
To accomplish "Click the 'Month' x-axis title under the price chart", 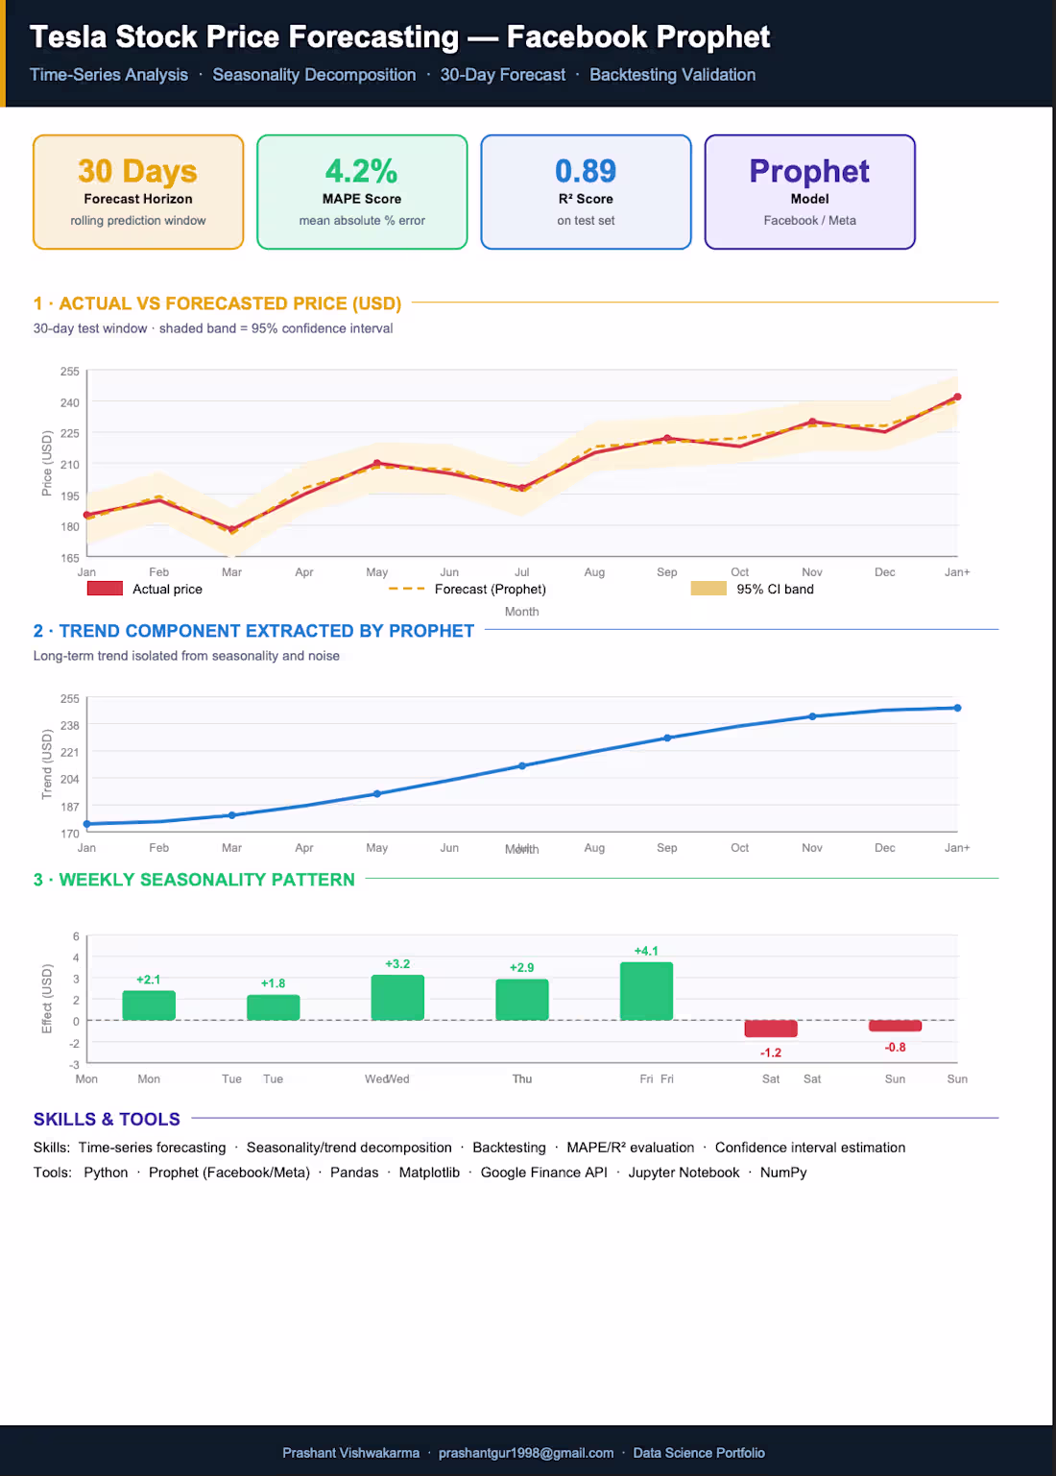I will click(x=522, y=612).
